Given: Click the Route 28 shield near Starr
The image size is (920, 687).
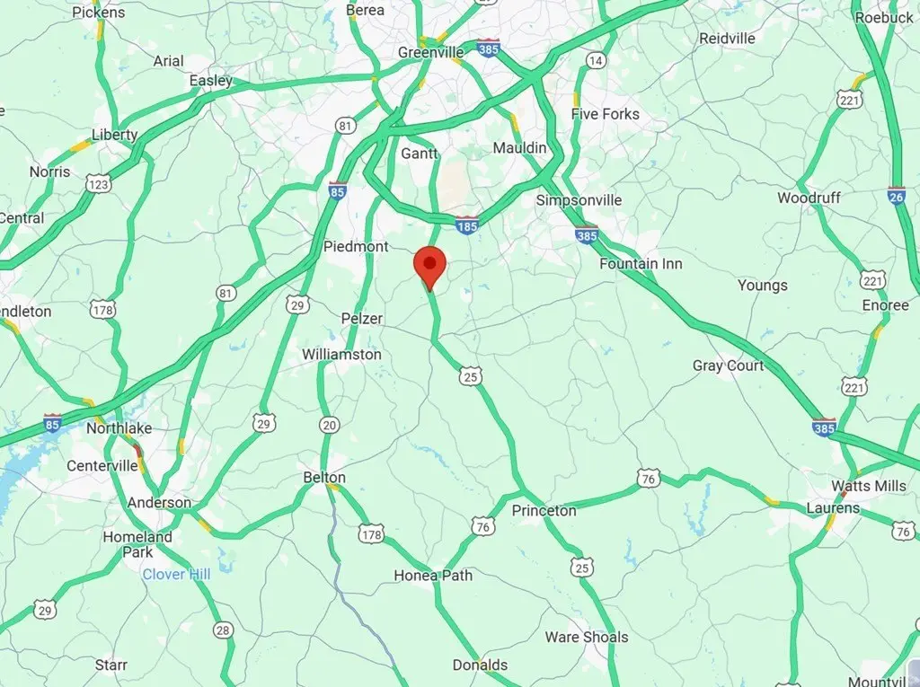Looking at the screenshot, I should 223,630.
